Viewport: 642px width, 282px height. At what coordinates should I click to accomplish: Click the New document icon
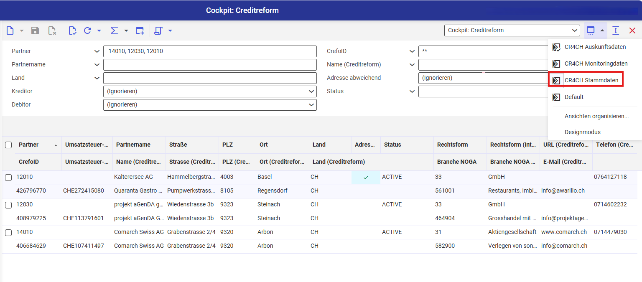10,30
